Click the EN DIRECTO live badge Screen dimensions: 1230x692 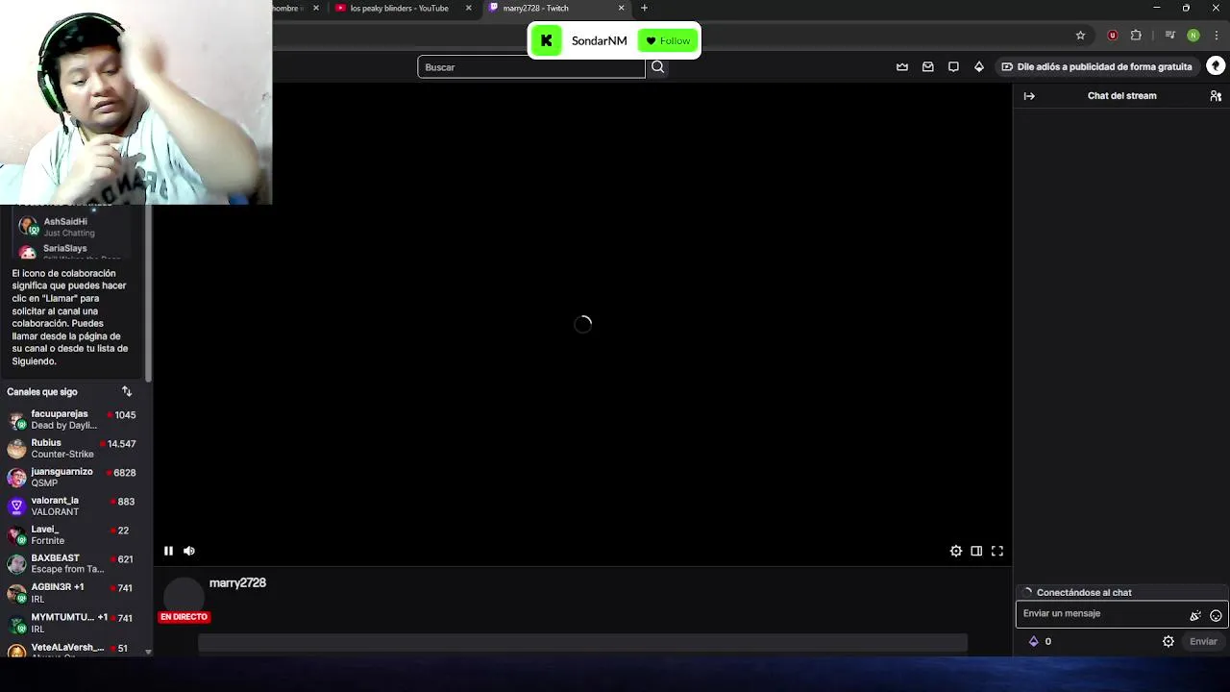pos(184,617)
